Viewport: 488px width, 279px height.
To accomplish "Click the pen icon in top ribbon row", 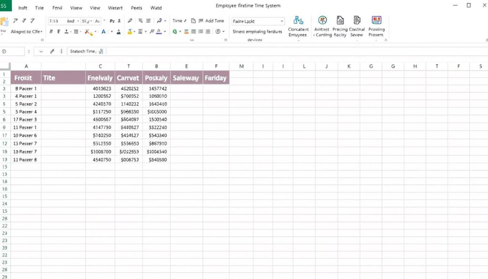I will [130, 21].
